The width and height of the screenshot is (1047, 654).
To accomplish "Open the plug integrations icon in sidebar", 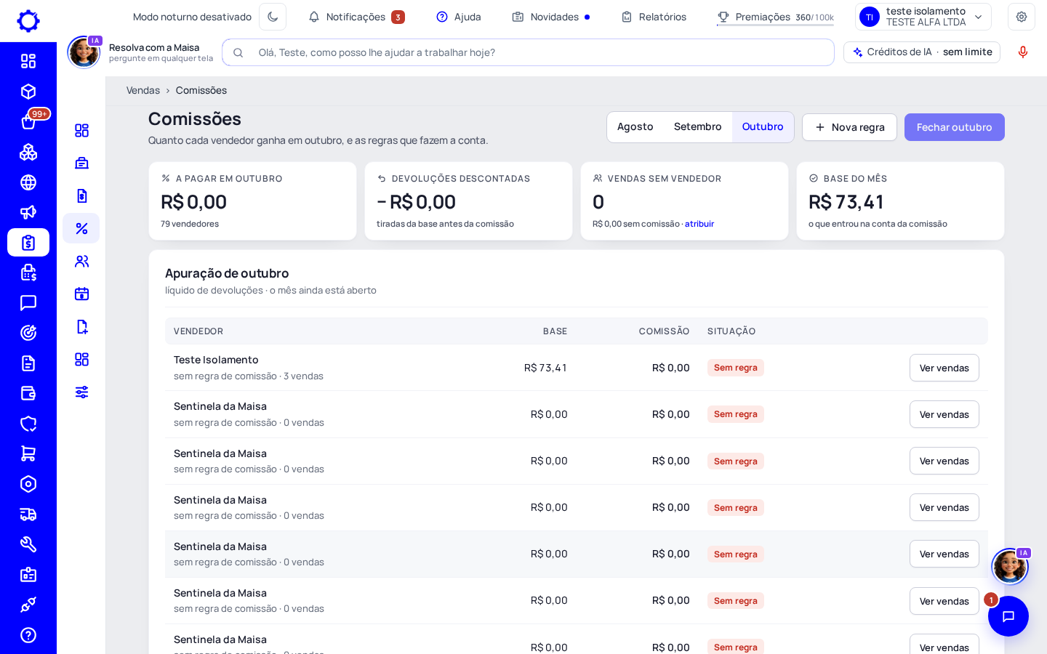I will [x=28, y=605].
